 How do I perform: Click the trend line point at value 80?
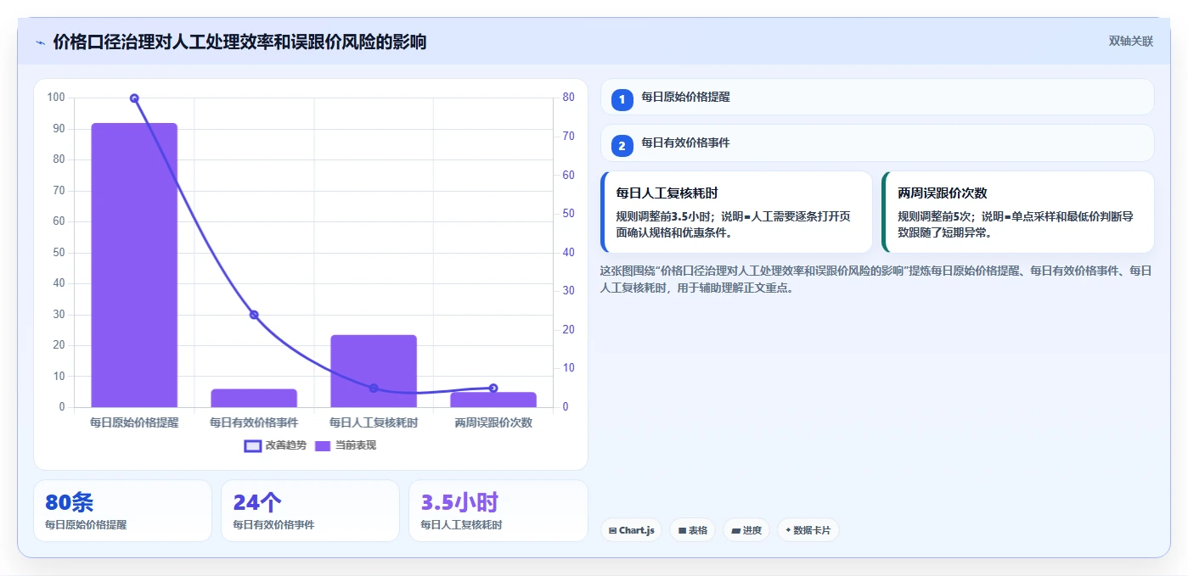pos(134,98)
